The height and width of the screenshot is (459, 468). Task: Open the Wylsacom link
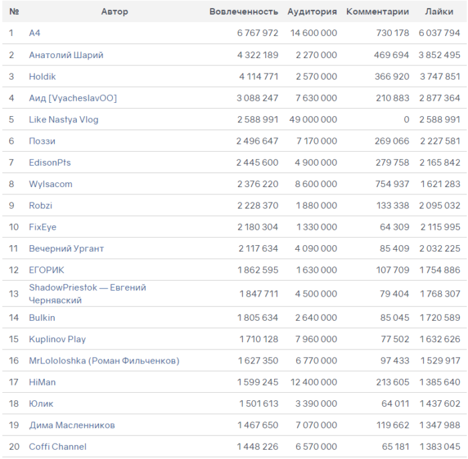[51, 184]
